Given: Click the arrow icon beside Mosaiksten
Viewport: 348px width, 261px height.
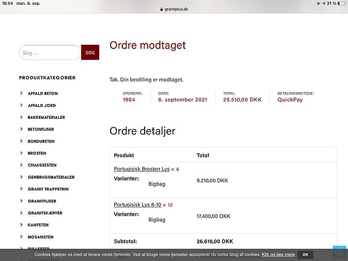Looking at the screenshot, I should 21,237.
